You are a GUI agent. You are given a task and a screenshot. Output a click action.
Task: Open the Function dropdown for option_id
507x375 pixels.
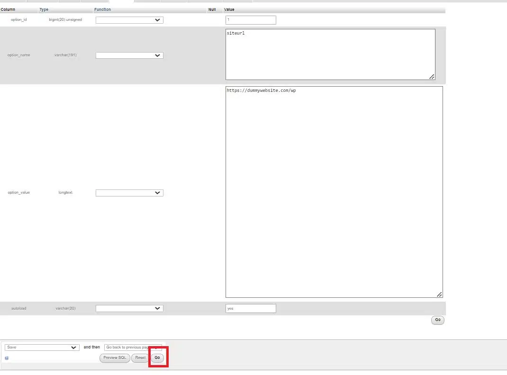129,20
